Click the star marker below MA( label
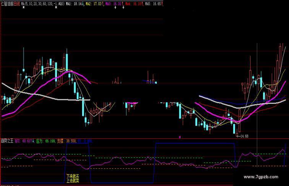Screen dimensions: 289x186 pyautogui.click(x=23, y=7)
